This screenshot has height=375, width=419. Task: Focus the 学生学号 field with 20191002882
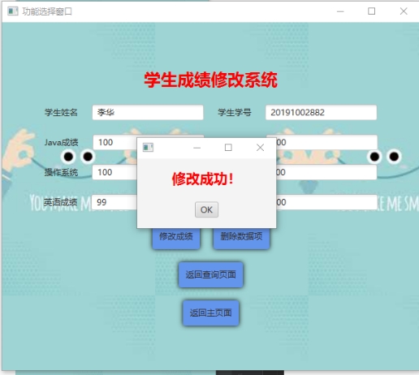click(x=321, y=112)
